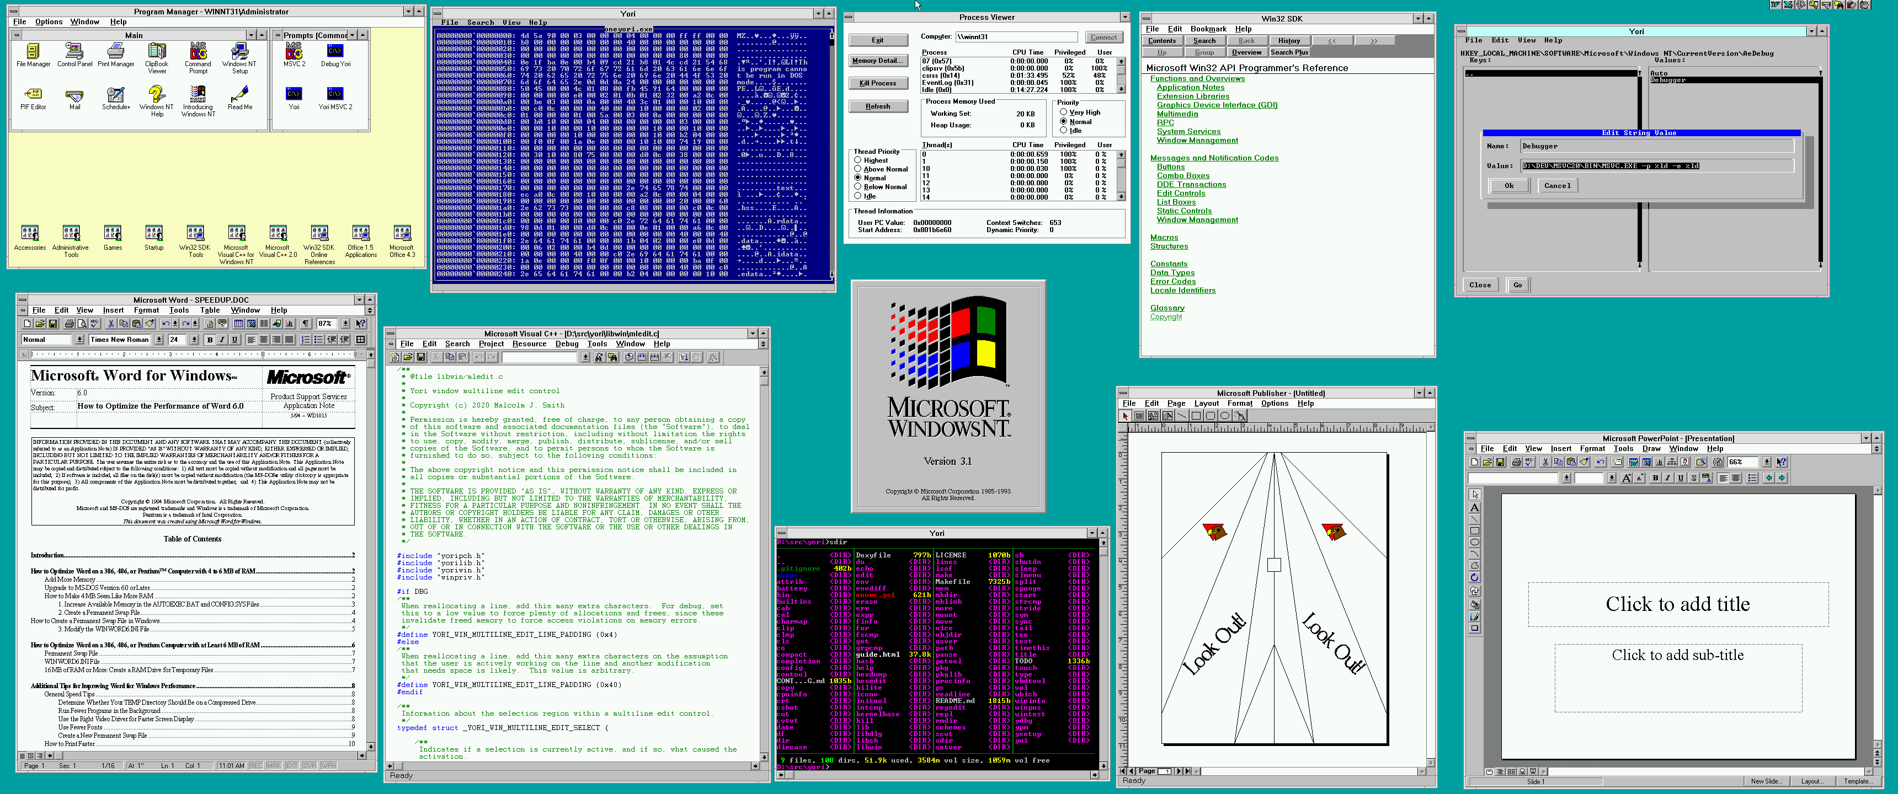Open the 87% zoom dropdown in Word
This screenshot has height=794, width=1898.
point(345,323)
